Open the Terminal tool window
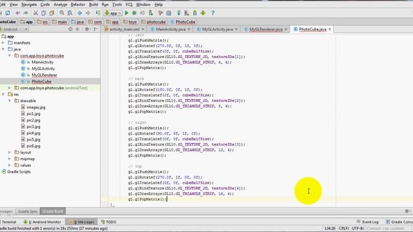Screen dimensions: 413x232 [x=8, y=222]
